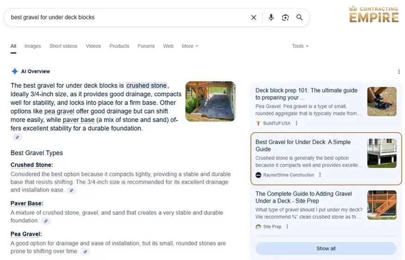This screenshot has width=405, height=260.
Task: Click the AI Overview sparkle icon
Action: (15, 71)
